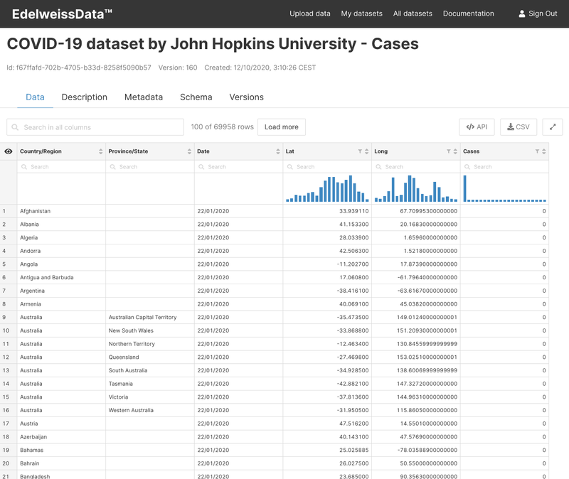This screenshot has height=479, width=569.
Task: Click the Country/Region column header
Action: point(61,151)
